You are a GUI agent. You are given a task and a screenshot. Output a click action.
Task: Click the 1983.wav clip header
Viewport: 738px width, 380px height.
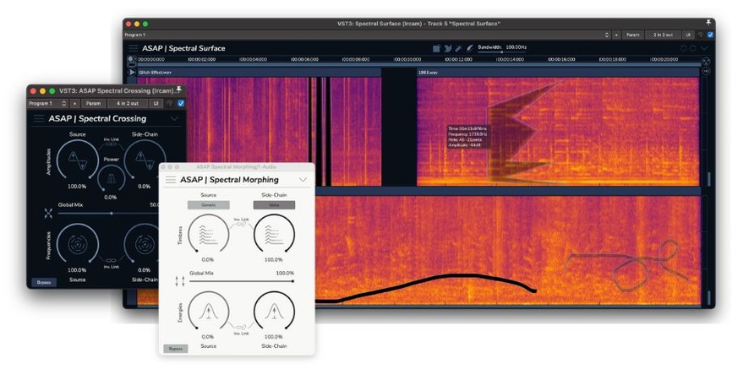pyautogui.click(x=558, y=73)
